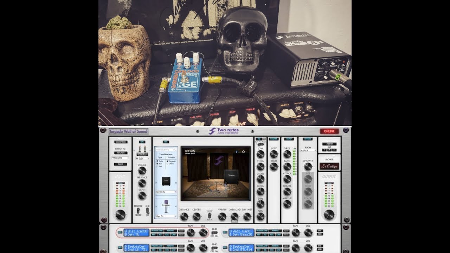Click the SAVE preset button
This screenshot has width=450, height=253.
point(120,164)
